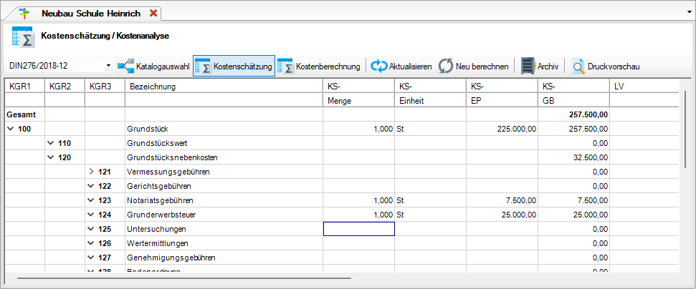696x289 pixels.
Task: Click the Untersuchungen Menge input cell
Action: 358,229
